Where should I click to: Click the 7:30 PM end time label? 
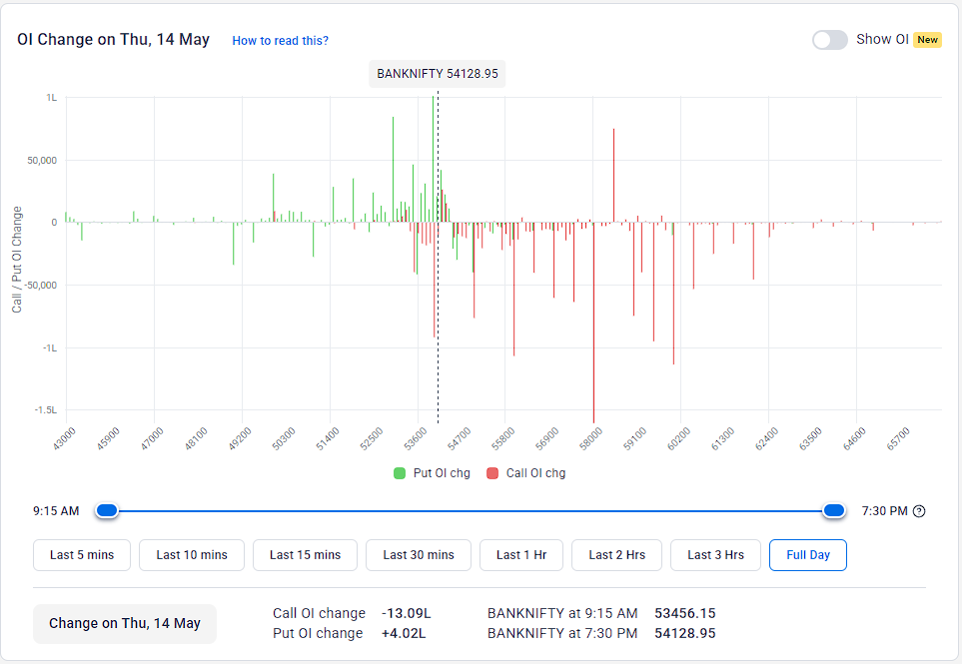884,510
